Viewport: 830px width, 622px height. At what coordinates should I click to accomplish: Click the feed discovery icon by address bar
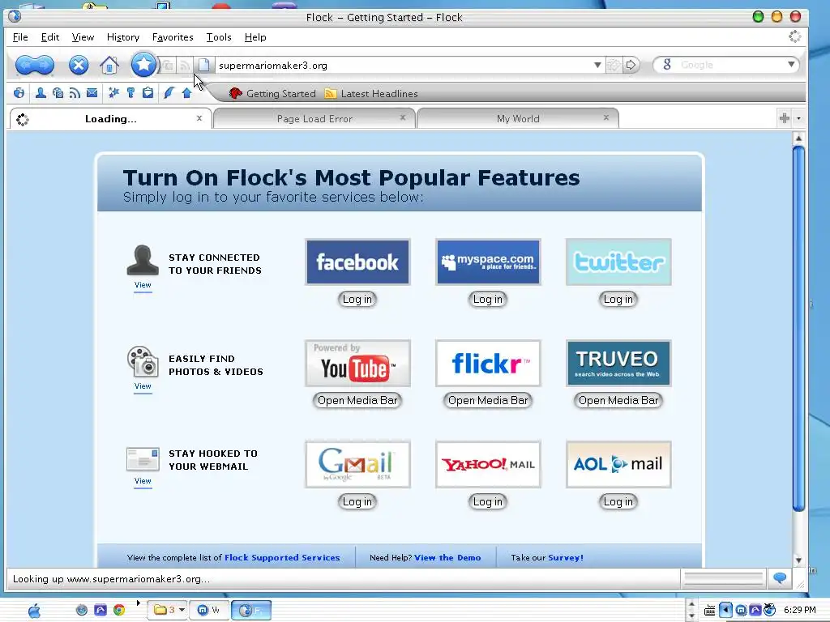point(184,65)
